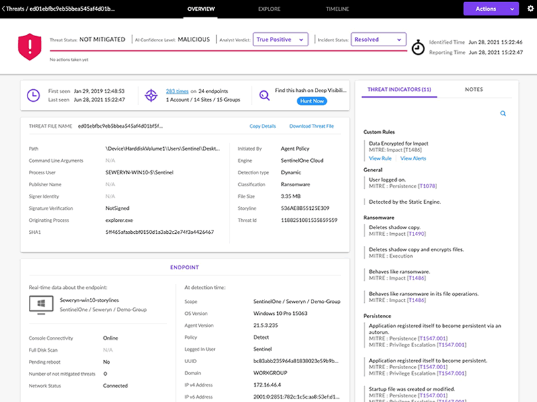Click the Signature Verification NotSigned value
The width and height of the screenshot is (537, 402).
pyautogui.click(x=117, y=208)
